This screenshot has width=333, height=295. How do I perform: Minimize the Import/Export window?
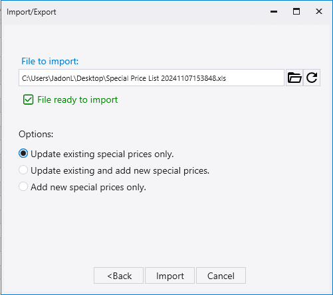[x=274, y=11]
